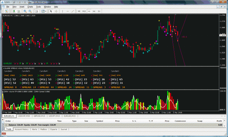This screenshot has height=137, width=228.
Task: Click the MetaTrader logo in the title bar
Action: [x=2, y=2]
